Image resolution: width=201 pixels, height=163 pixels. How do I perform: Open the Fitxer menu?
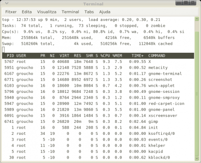coord(11,12)
